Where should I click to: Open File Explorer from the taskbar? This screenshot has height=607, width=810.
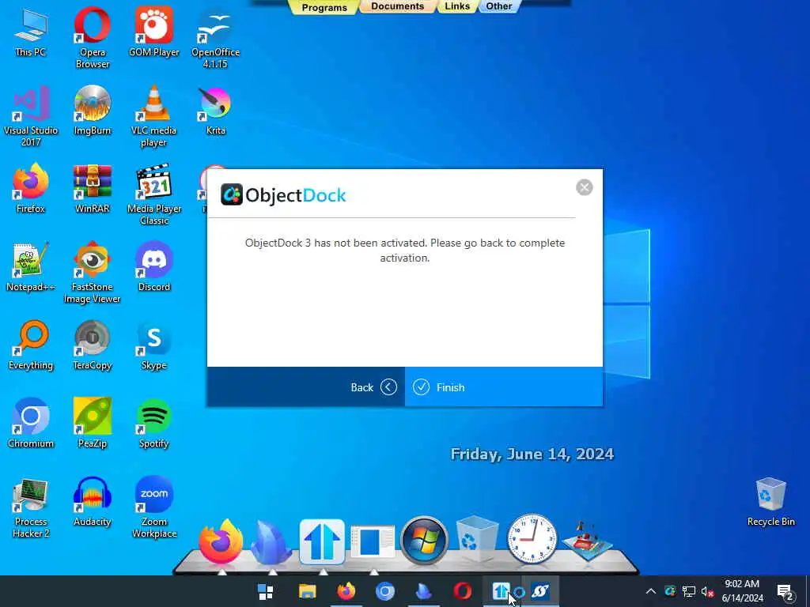coord(307,591)
